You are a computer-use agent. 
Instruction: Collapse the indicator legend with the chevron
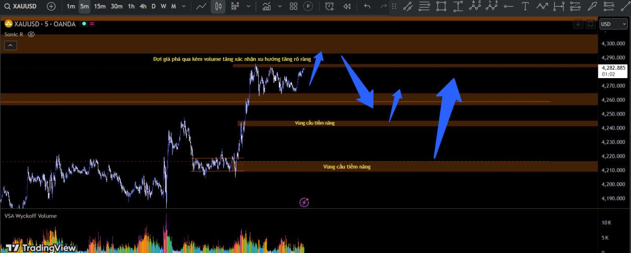click(x=10, y=45)
